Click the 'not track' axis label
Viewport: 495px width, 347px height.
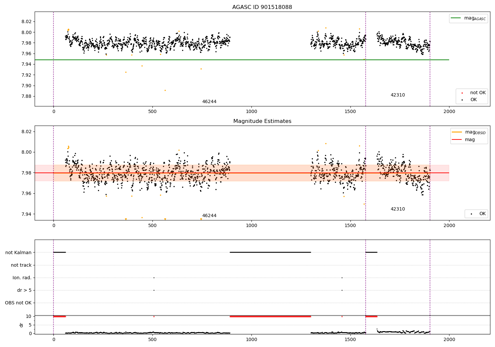21,265
